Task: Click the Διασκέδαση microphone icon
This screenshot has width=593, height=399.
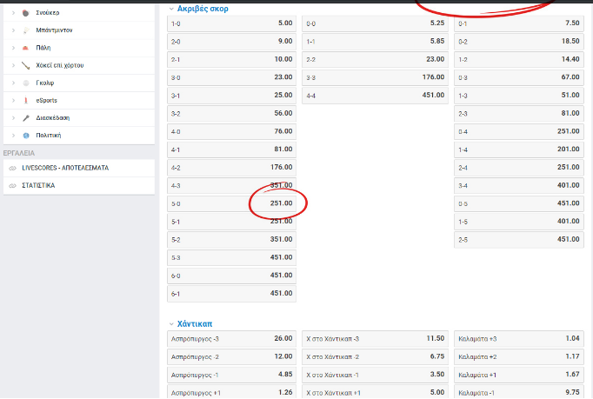Action: pyautogui.click(x=26, y=118)
